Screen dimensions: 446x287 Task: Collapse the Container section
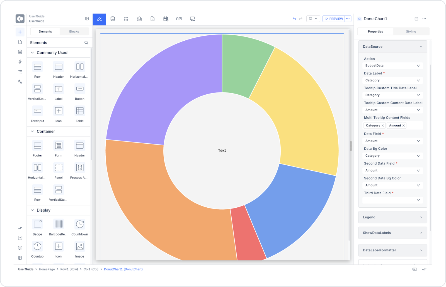[32, 131]
